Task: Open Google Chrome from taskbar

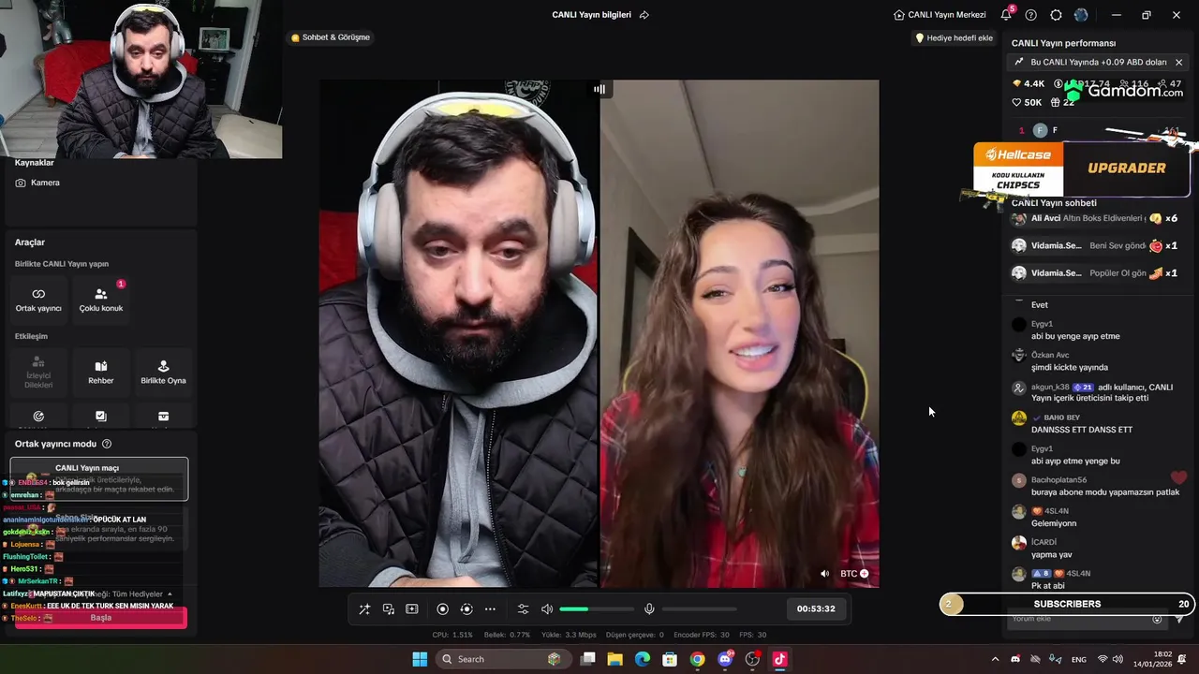Action: tap(697, 659)
